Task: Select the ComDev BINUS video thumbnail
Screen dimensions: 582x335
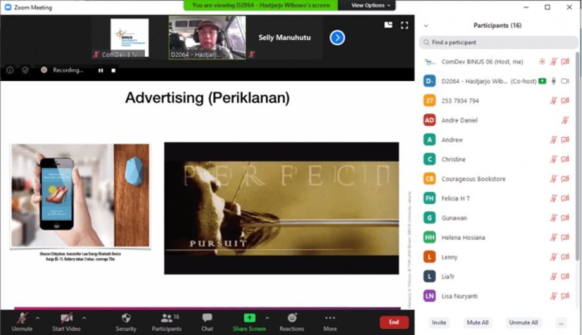Action: (x=128, y=38)
